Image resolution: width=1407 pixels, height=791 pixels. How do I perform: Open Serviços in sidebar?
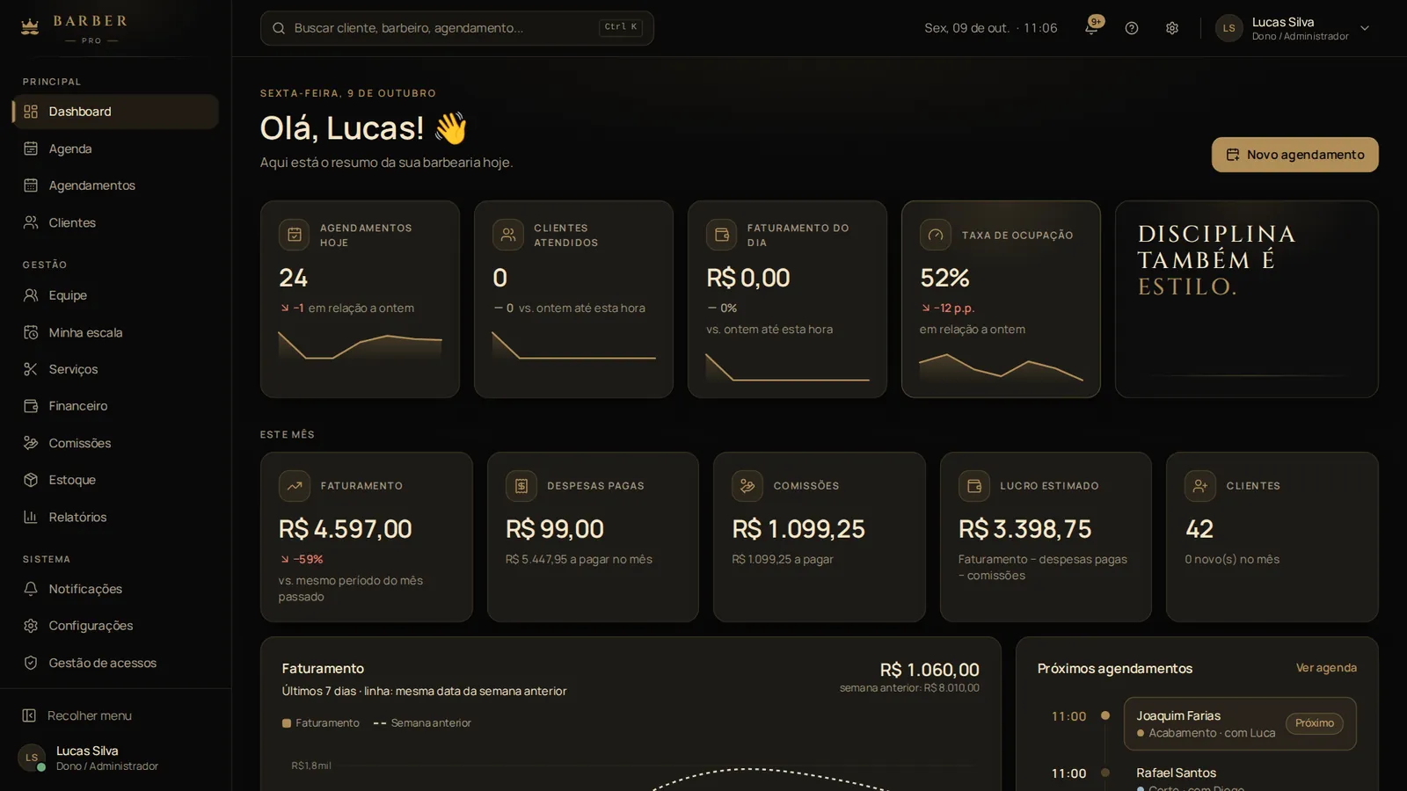pyautogui.click(x=115, y=369)
